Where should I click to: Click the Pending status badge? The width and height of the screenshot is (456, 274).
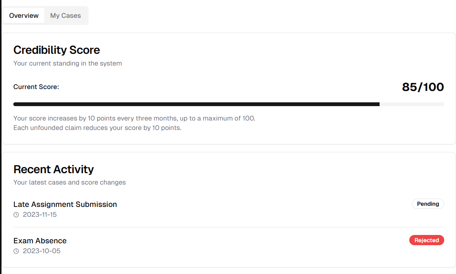pos(428,204)
